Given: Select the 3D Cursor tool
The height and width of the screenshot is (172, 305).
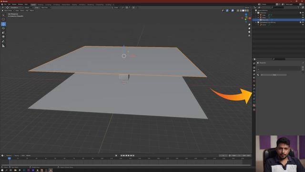Looking at the screenshot, I should click(x=3, y=19).
